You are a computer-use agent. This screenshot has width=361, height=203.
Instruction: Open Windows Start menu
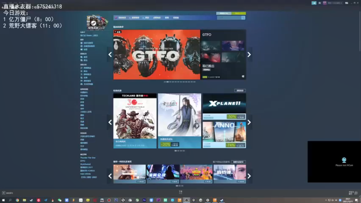[3, 200]
